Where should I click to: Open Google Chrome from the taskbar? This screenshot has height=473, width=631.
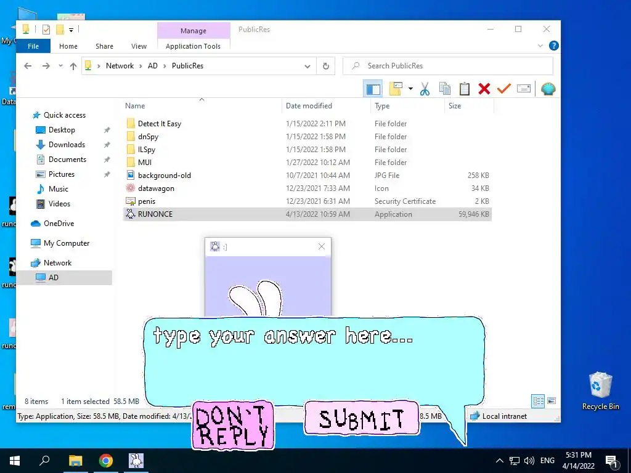[106, 461]
